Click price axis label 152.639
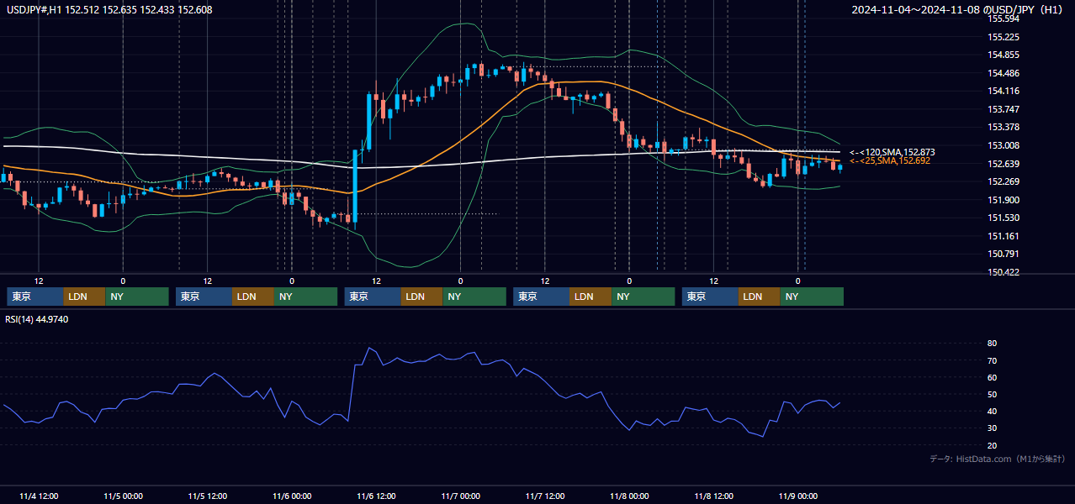The image size is (1075, 504). coord(1003,164)
